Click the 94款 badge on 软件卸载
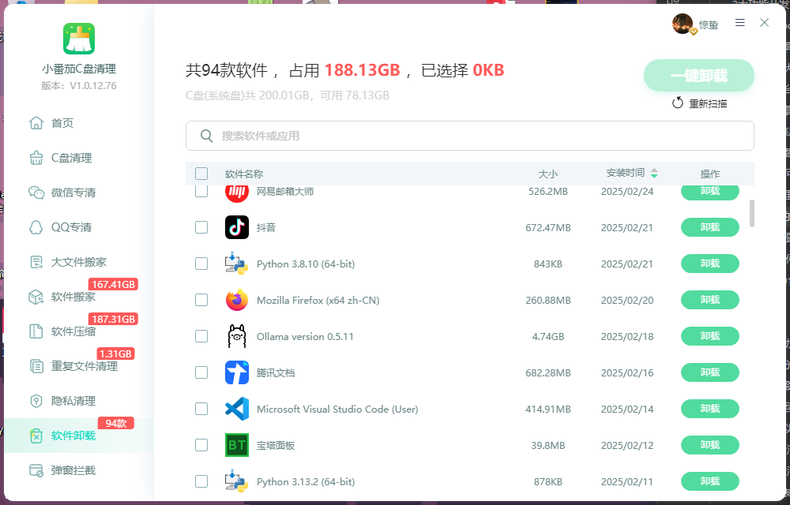Viewport: 790px width, 505px height. coord(116,423)
